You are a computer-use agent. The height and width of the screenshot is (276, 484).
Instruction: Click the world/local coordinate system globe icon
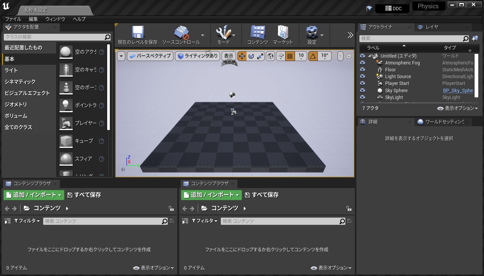pos(270,56)
